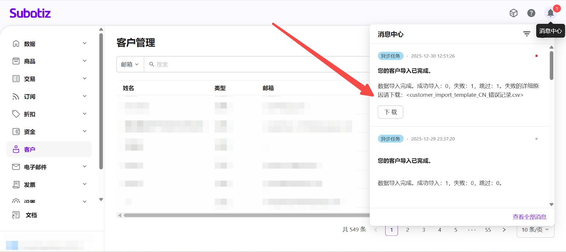Image resolution: width=566 pixels, height=252 pixels.
Task: Click the cube icon in header
Action: pos(513,13)
